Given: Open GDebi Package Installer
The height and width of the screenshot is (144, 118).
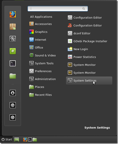Looking at the screenshot, I should (x=89, y=41).
